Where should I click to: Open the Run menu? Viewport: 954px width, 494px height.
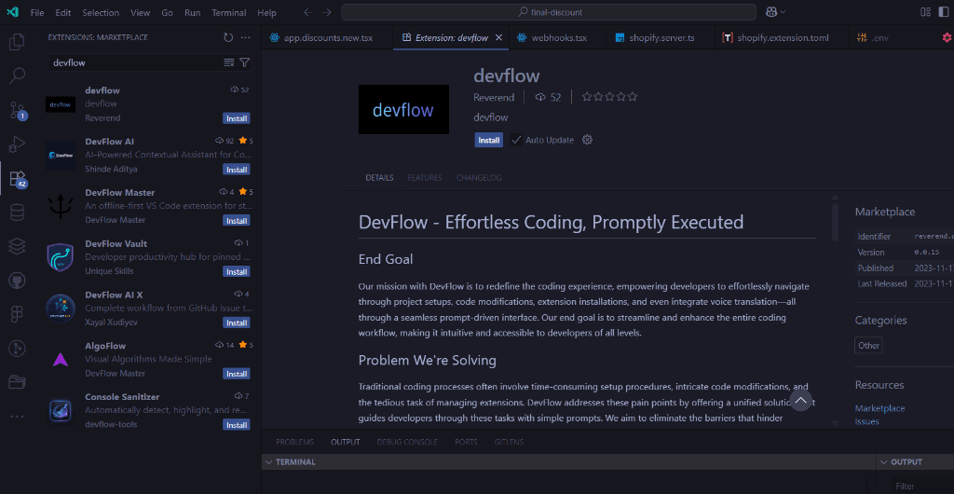(192, 12)
